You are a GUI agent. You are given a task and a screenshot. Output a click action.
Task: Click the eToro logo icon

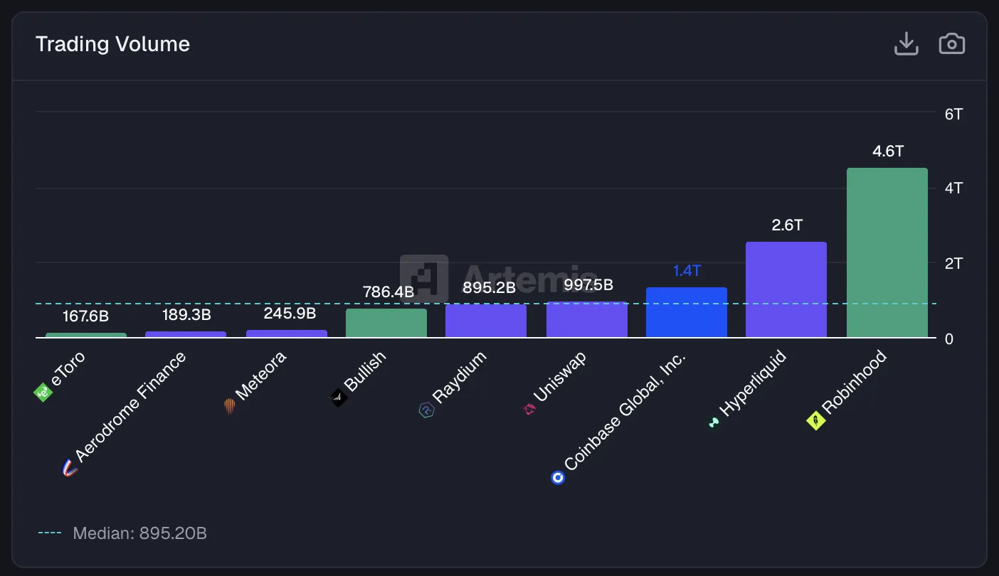pos(43,392)
